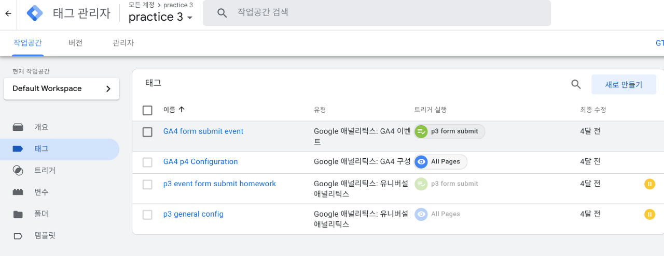The image size is (664, 256).
Task: Click the magnifier icon in the workspace search bar
Action: tap(222, 13)
